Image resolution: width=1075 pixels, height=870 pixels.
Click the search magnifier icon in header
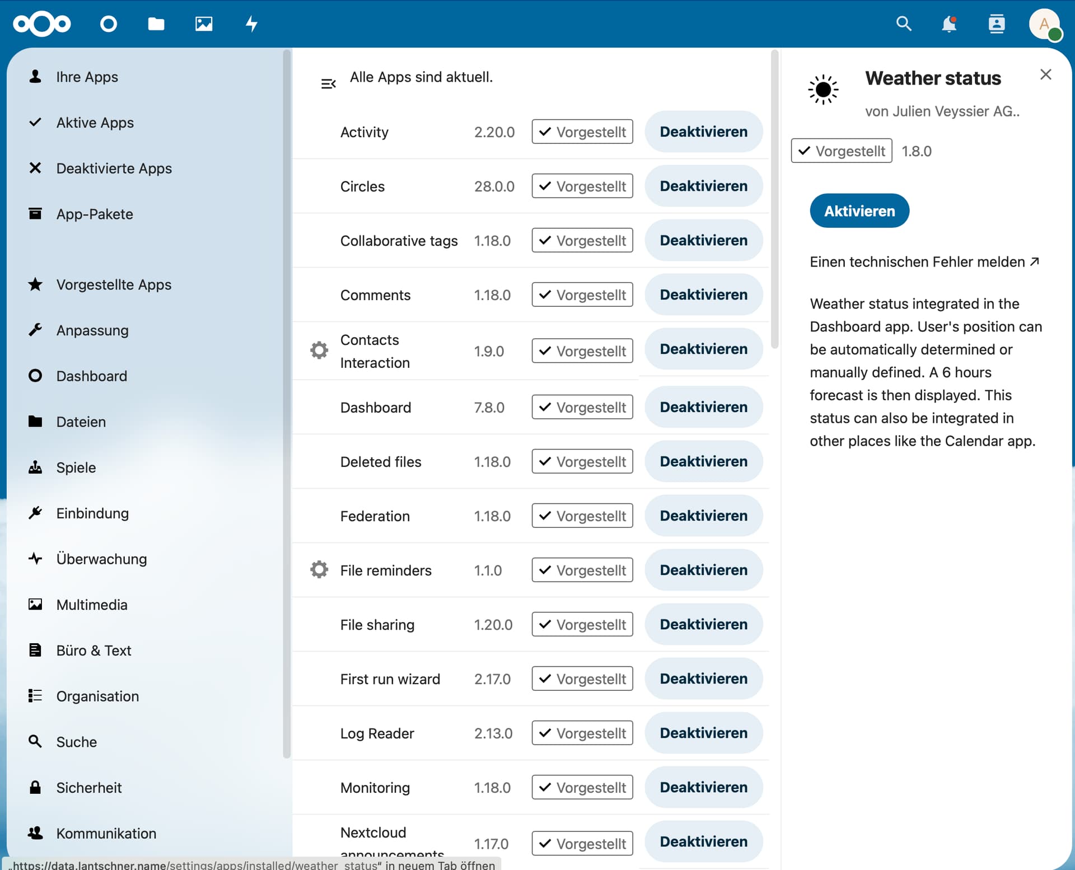[x=904, y=24]
